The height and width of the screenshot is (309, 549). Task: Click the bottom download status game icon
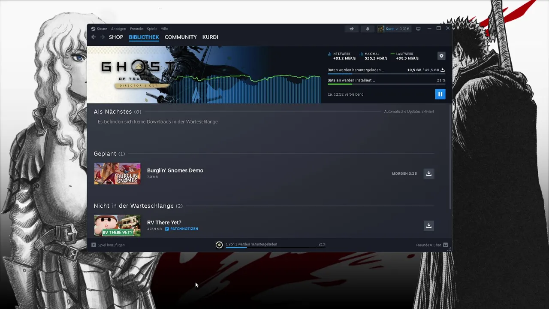click(x=219, y=245)
